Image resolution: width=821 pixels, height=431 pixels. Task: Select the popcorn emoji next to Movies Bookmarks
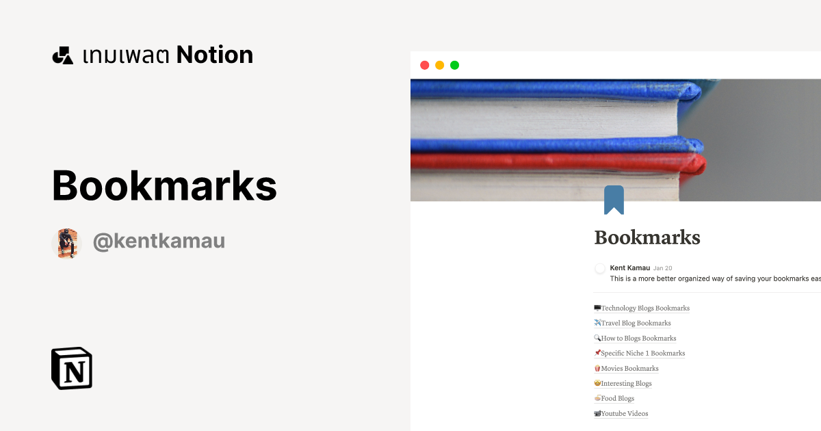[597, 368]
